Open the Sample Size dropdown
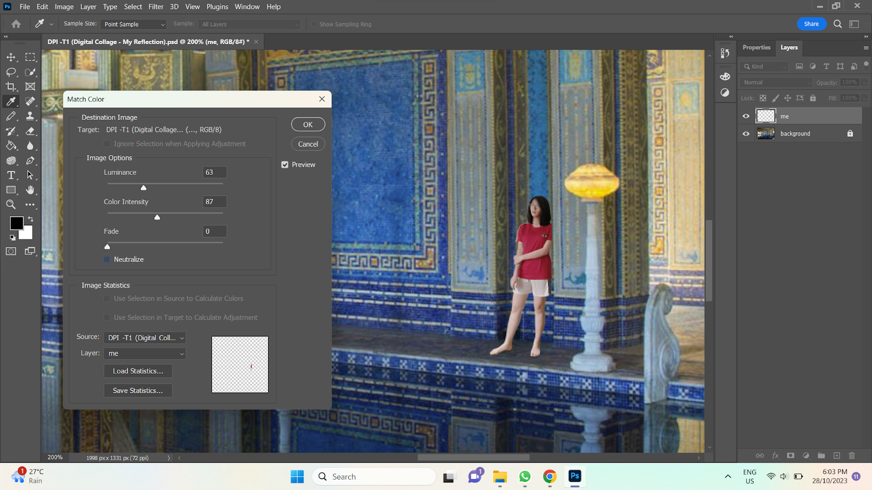 click(x=134, y=24)
